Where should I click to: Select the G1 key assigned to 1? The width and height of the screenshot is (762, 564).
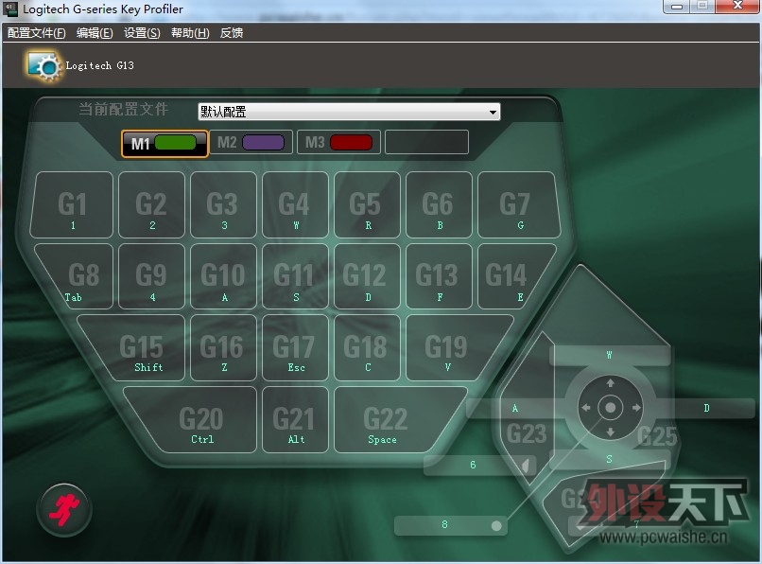[72, 204]
